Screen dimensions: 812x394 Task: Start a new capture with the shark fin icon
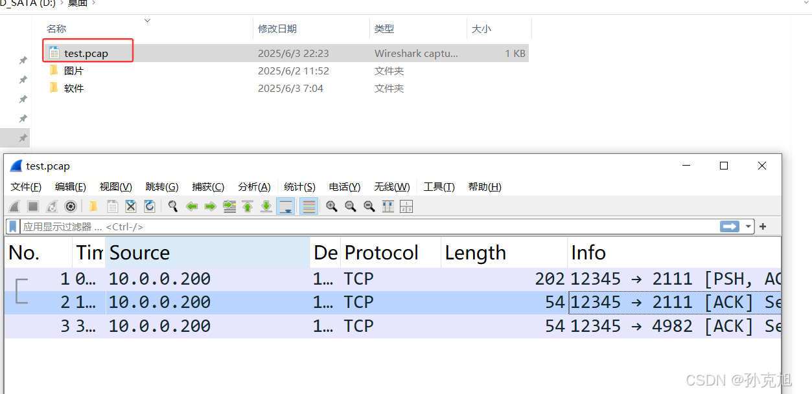click(15, 206)
